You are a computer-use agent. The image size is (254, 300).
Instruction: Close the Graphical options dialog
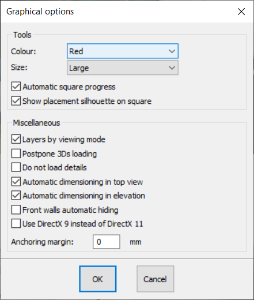pos(241,12)
